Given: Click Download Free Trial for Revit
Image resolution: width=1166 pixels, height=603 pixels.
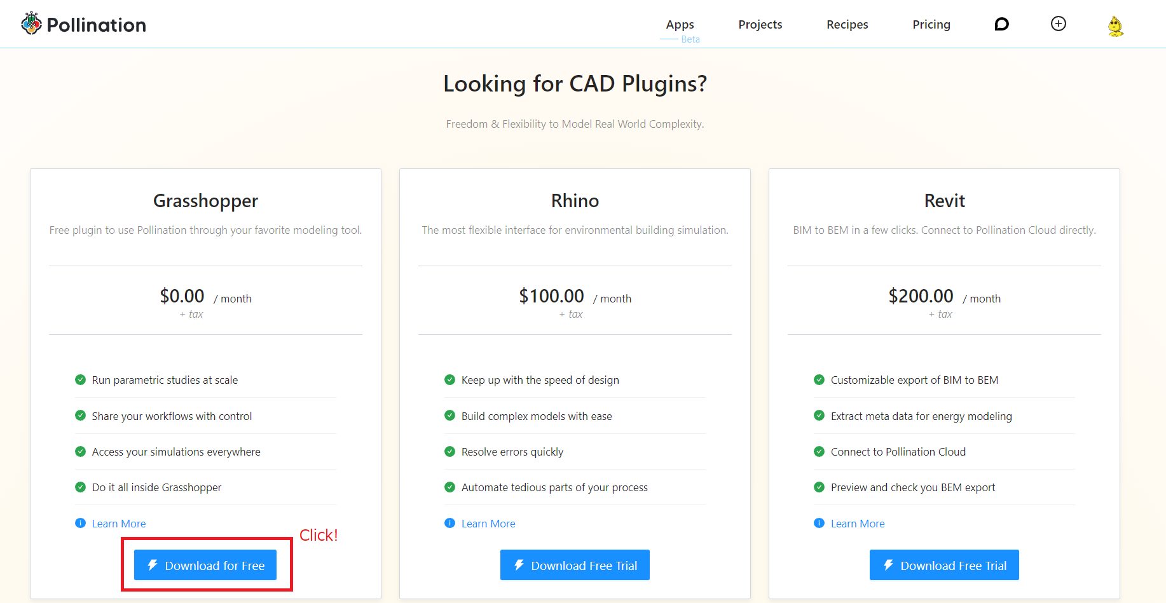Looking at the screenshot, I should click(944, 565).
